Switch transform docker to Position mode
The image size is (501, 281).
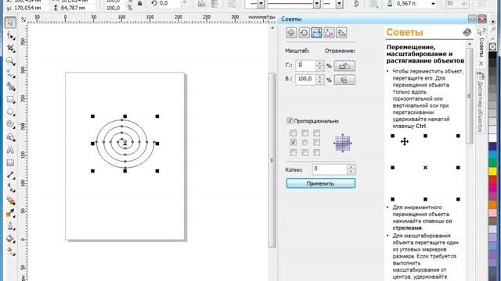291,33
